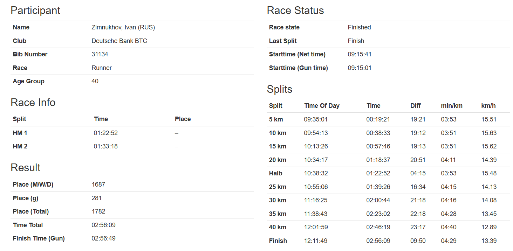513x251 pixels.
Task: Click the HM 2 time 01:33:18
Action: coord(105,146)
